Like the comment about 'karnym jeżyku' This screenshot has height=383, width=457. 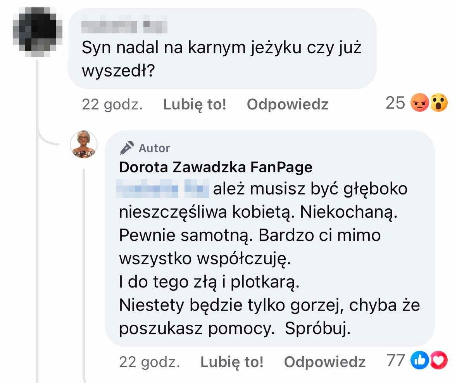pyautogui.click(x=195, y=104)
